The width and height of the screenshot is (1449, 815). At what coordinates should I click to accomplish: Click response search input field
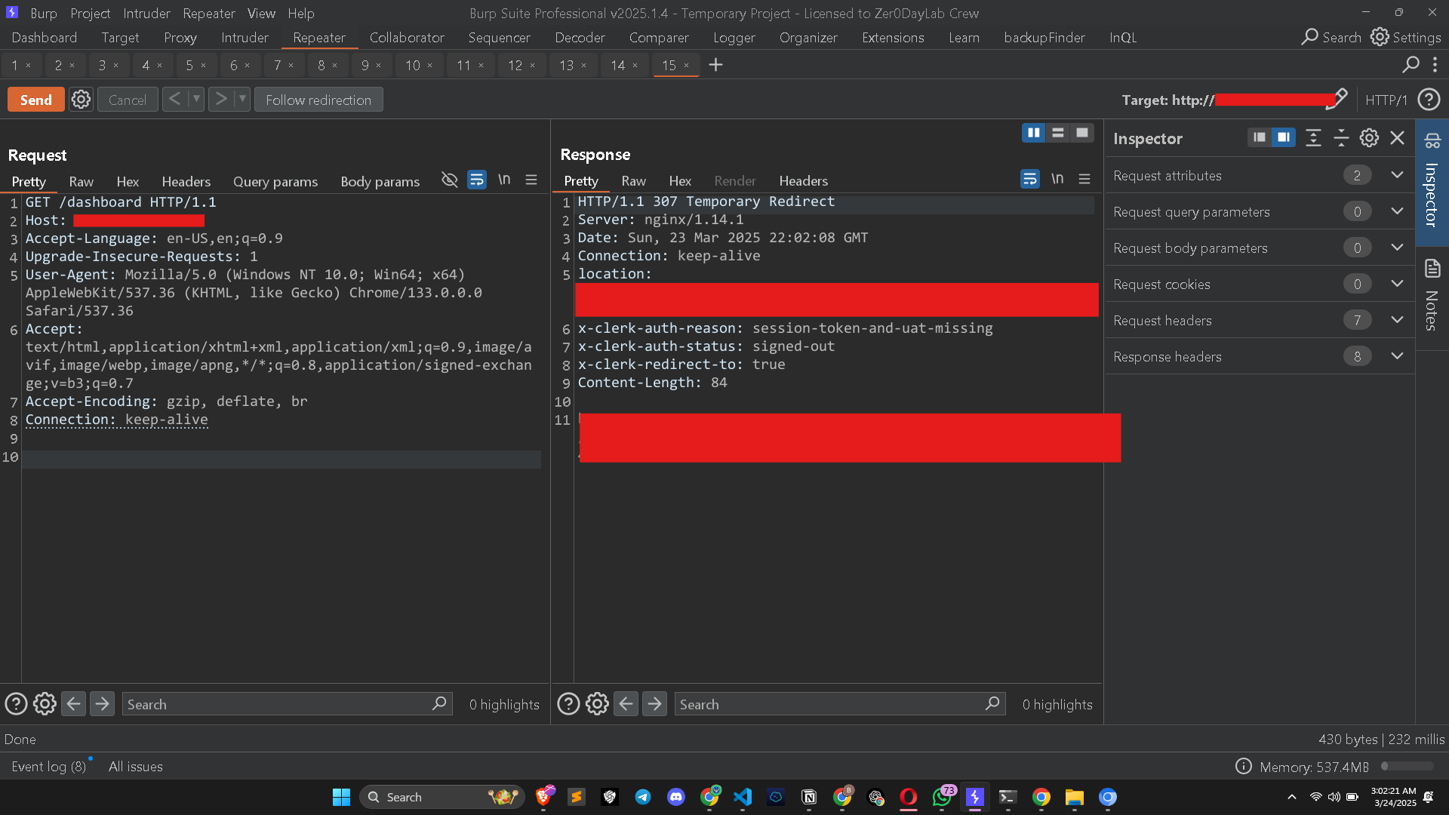point(839,704)
